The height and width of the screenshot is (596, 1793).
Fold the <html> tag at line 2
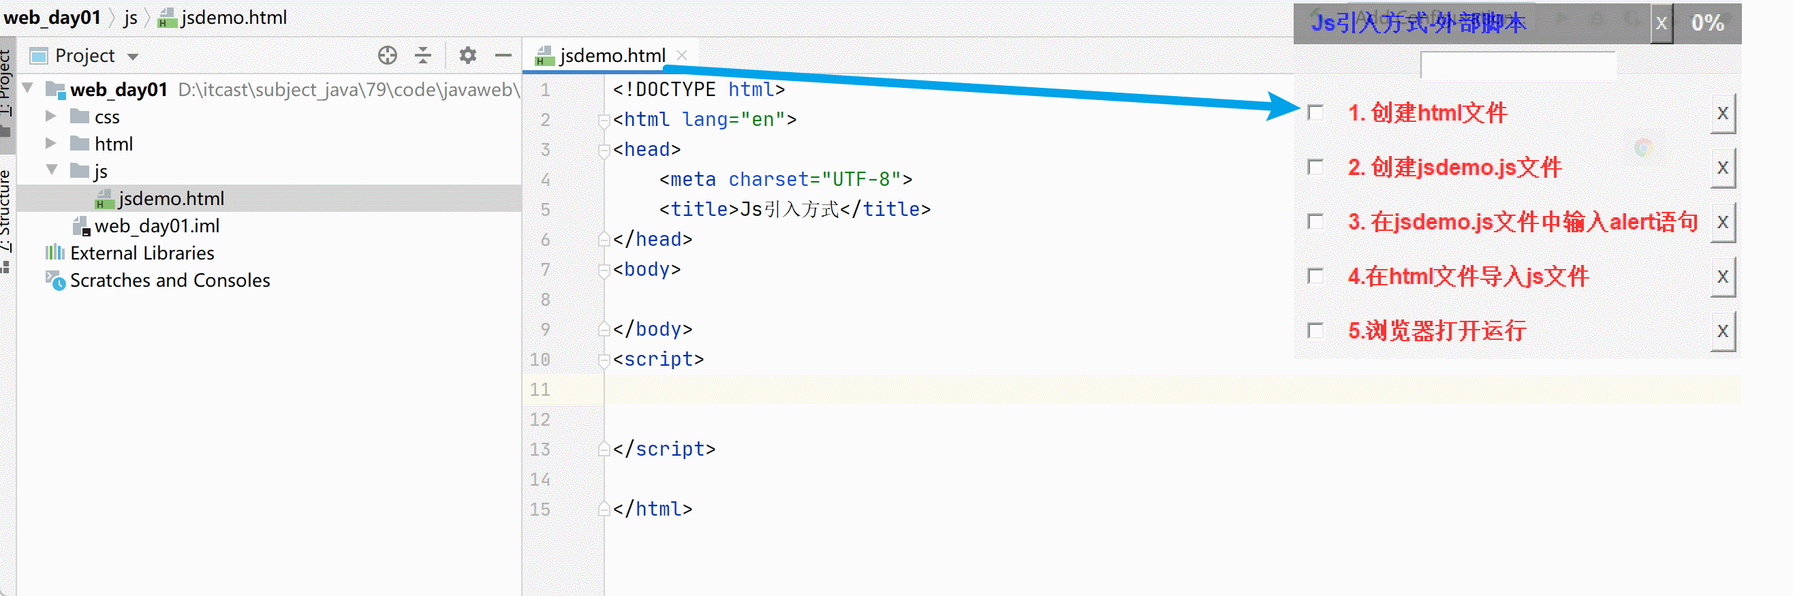click(604, 121)
